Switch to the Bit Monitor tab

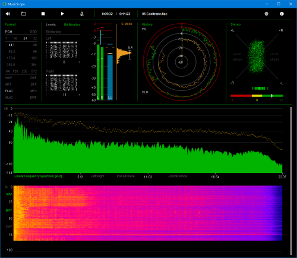point(72,24)
